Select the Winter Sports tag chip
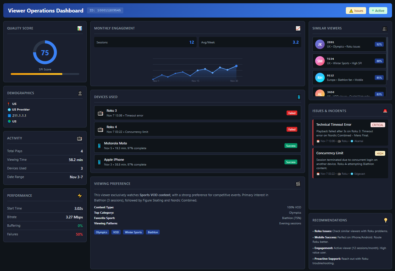 coord(133,232)
